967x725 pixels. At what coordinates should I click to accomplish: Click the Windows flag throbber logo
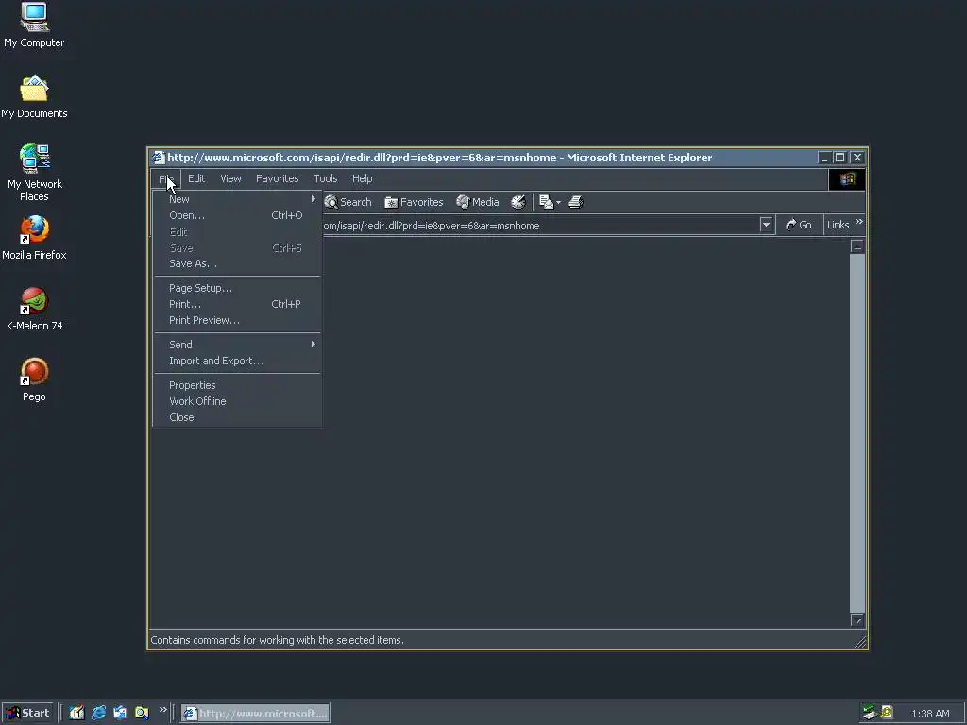click(x=847, y=179)
